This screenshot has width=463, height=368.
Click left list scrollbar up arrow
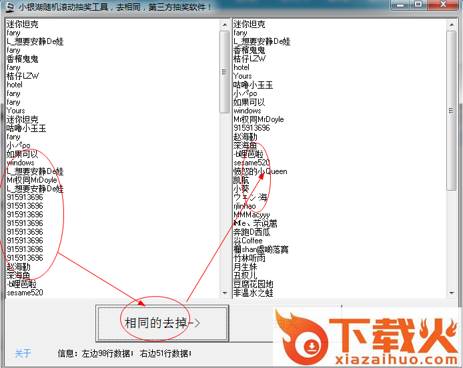click(225, 24)
